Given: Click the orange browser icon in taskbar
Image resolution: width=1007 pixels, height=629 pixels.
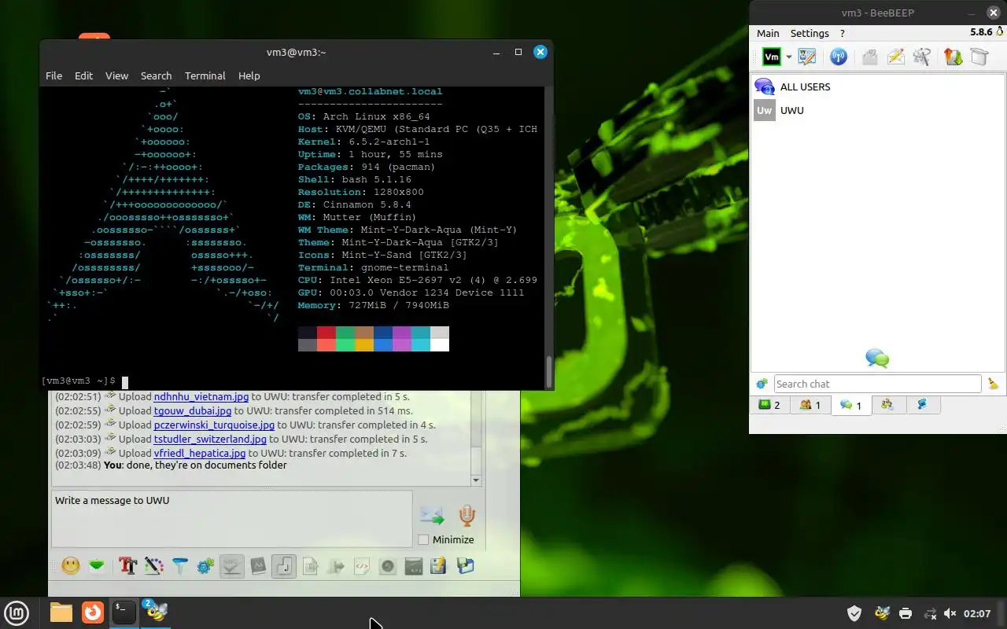Looking at the screenshot, I should (x=93, y=612).
